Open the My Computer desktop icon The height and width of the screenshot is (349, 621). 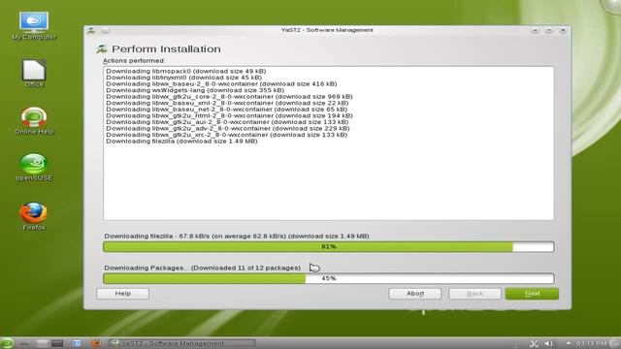pyautogui.click(x=34, y=26)
